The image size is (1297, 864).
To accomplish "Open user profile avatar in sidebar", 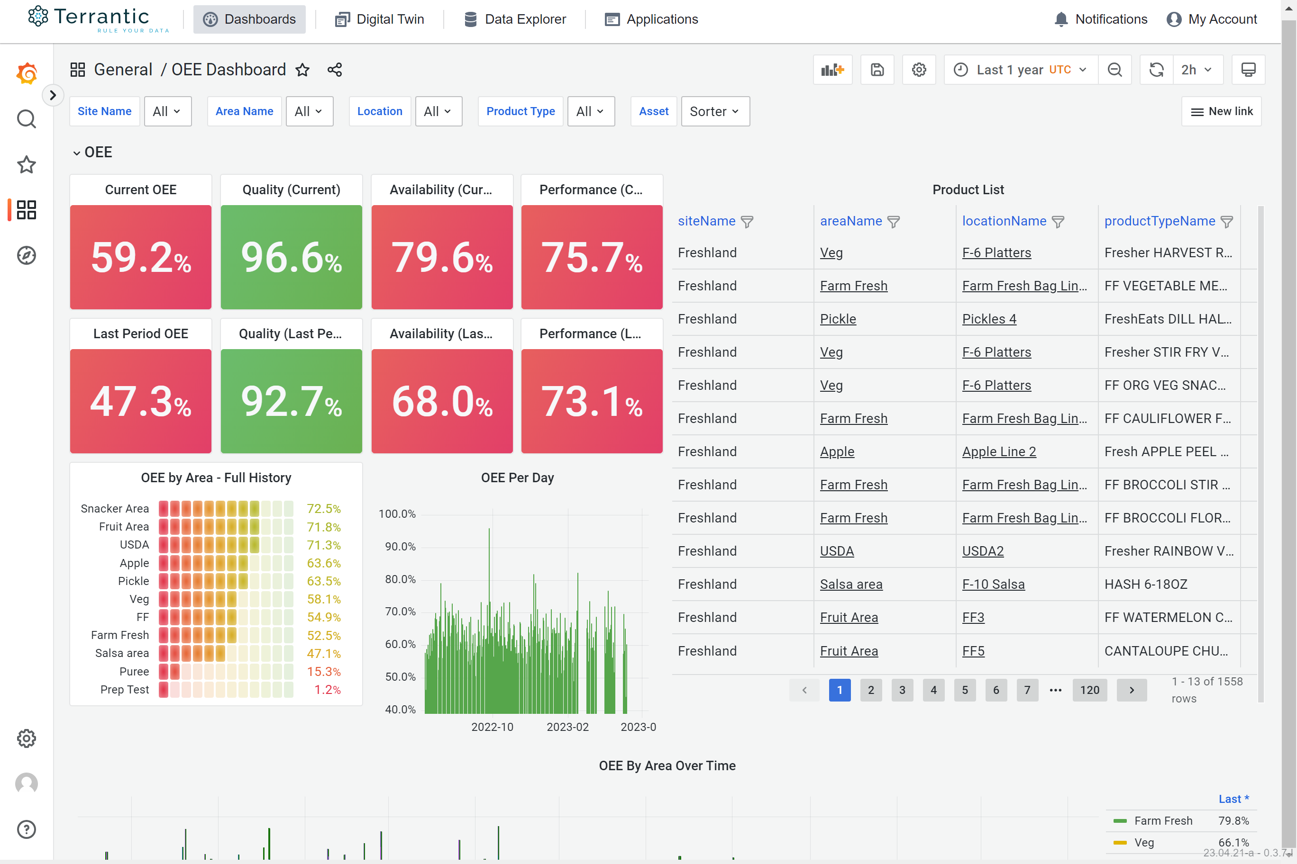I will point(27,783).
